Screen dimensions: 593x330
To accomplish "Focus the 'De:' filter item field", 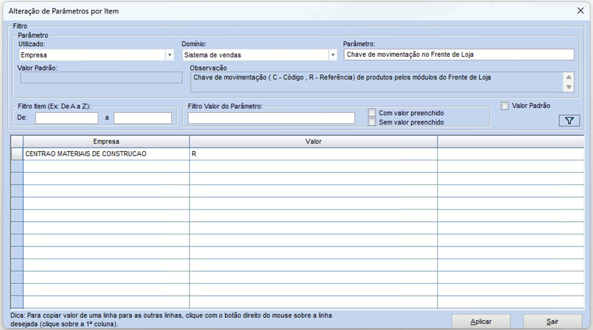I will point(66,118).
